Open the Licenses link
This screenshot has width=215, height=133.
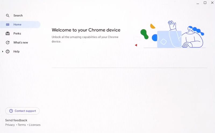(x=35, y=125)
